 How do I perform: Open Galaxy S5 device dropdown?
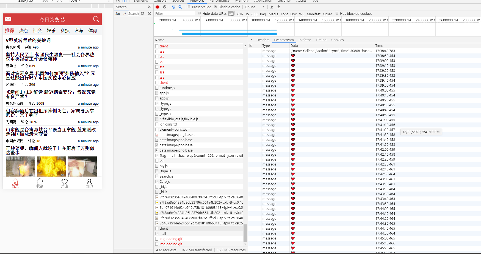tap(27, 1)
